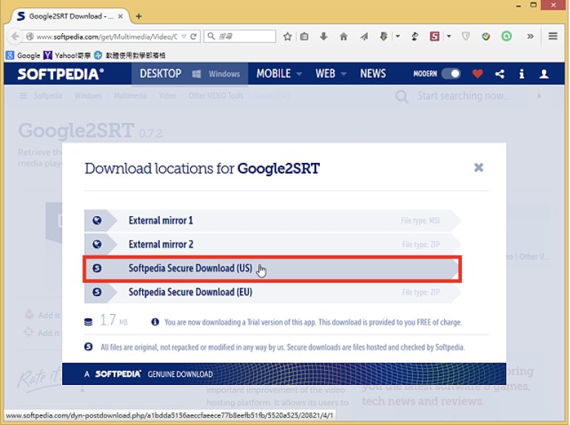The width and height of the screenshot is (570, 425).
Task: Expand the MOBILE menu
Action: coord(279,74)
